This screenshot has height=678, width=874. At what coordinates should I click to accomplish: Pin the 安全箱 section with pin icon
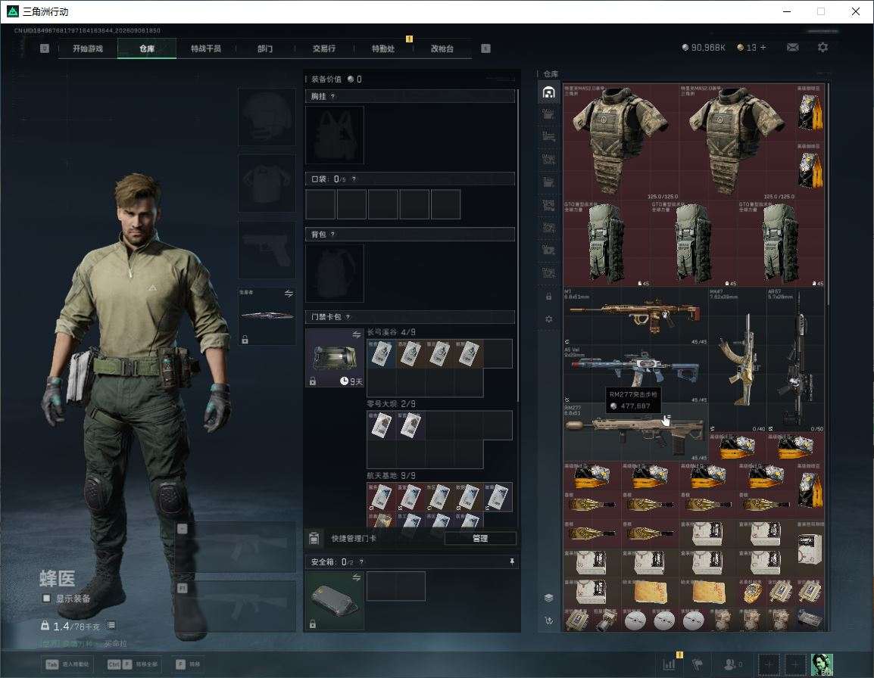pos(512,561)
